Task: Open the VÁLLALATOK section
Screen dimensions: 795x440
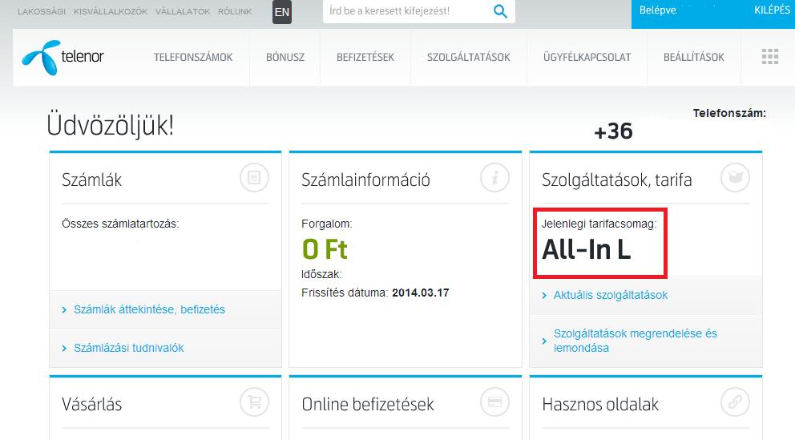Action: point(183,11)
